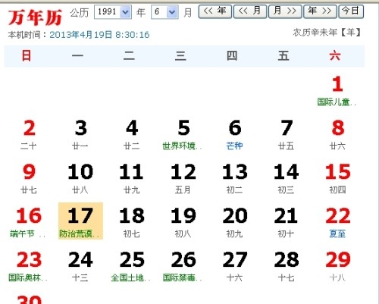This screenshot has height=304, width=379.
Task: Click the 农历辛未年【羊】 label
Action: [x=327, y=33]
